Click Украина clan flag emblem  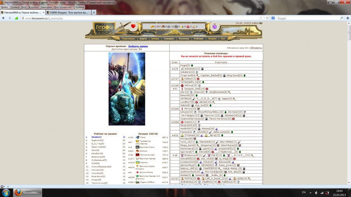(137, 162)
